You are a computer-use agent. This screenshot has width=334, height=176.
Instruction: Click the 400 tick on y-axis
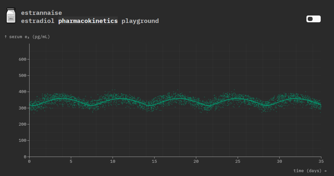click(x=22, y=92)
